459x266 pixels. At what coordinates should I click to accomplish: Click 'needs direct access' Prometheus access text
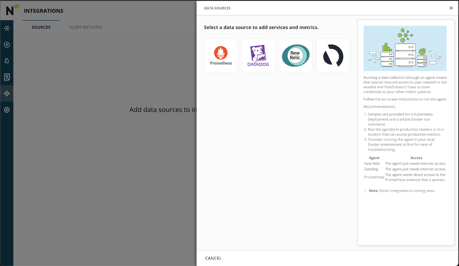click(415, 177)
